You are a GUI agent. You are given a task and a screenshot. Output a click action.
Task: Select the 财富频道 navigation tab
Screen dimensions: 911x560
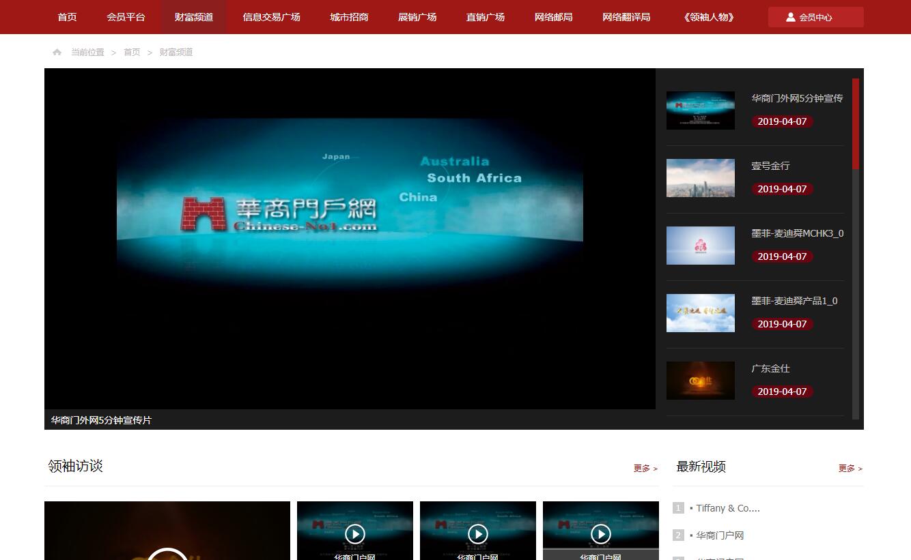coord(194,17)
